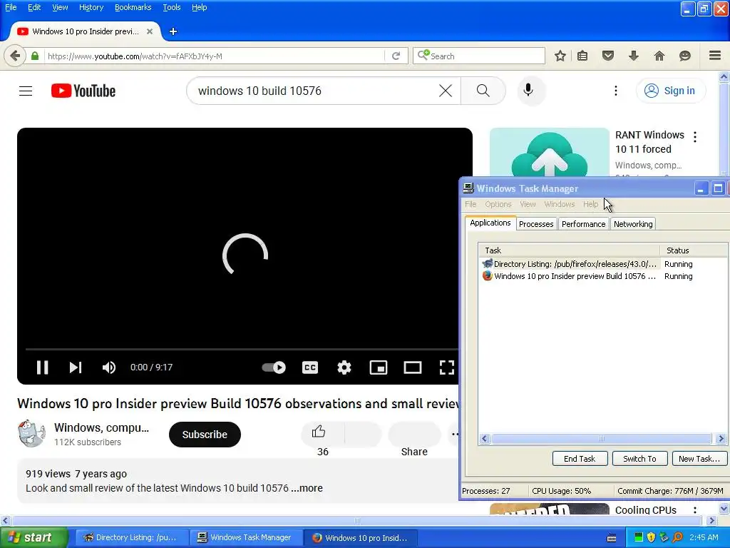Screen dimensions: 730x548
Task: Close the Windows 10 pro Insider tab
Action: click(150, 31)
